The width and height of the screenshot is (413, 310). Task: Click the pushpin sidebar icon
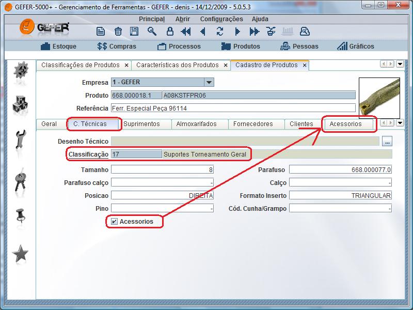(x=20, y=215)
